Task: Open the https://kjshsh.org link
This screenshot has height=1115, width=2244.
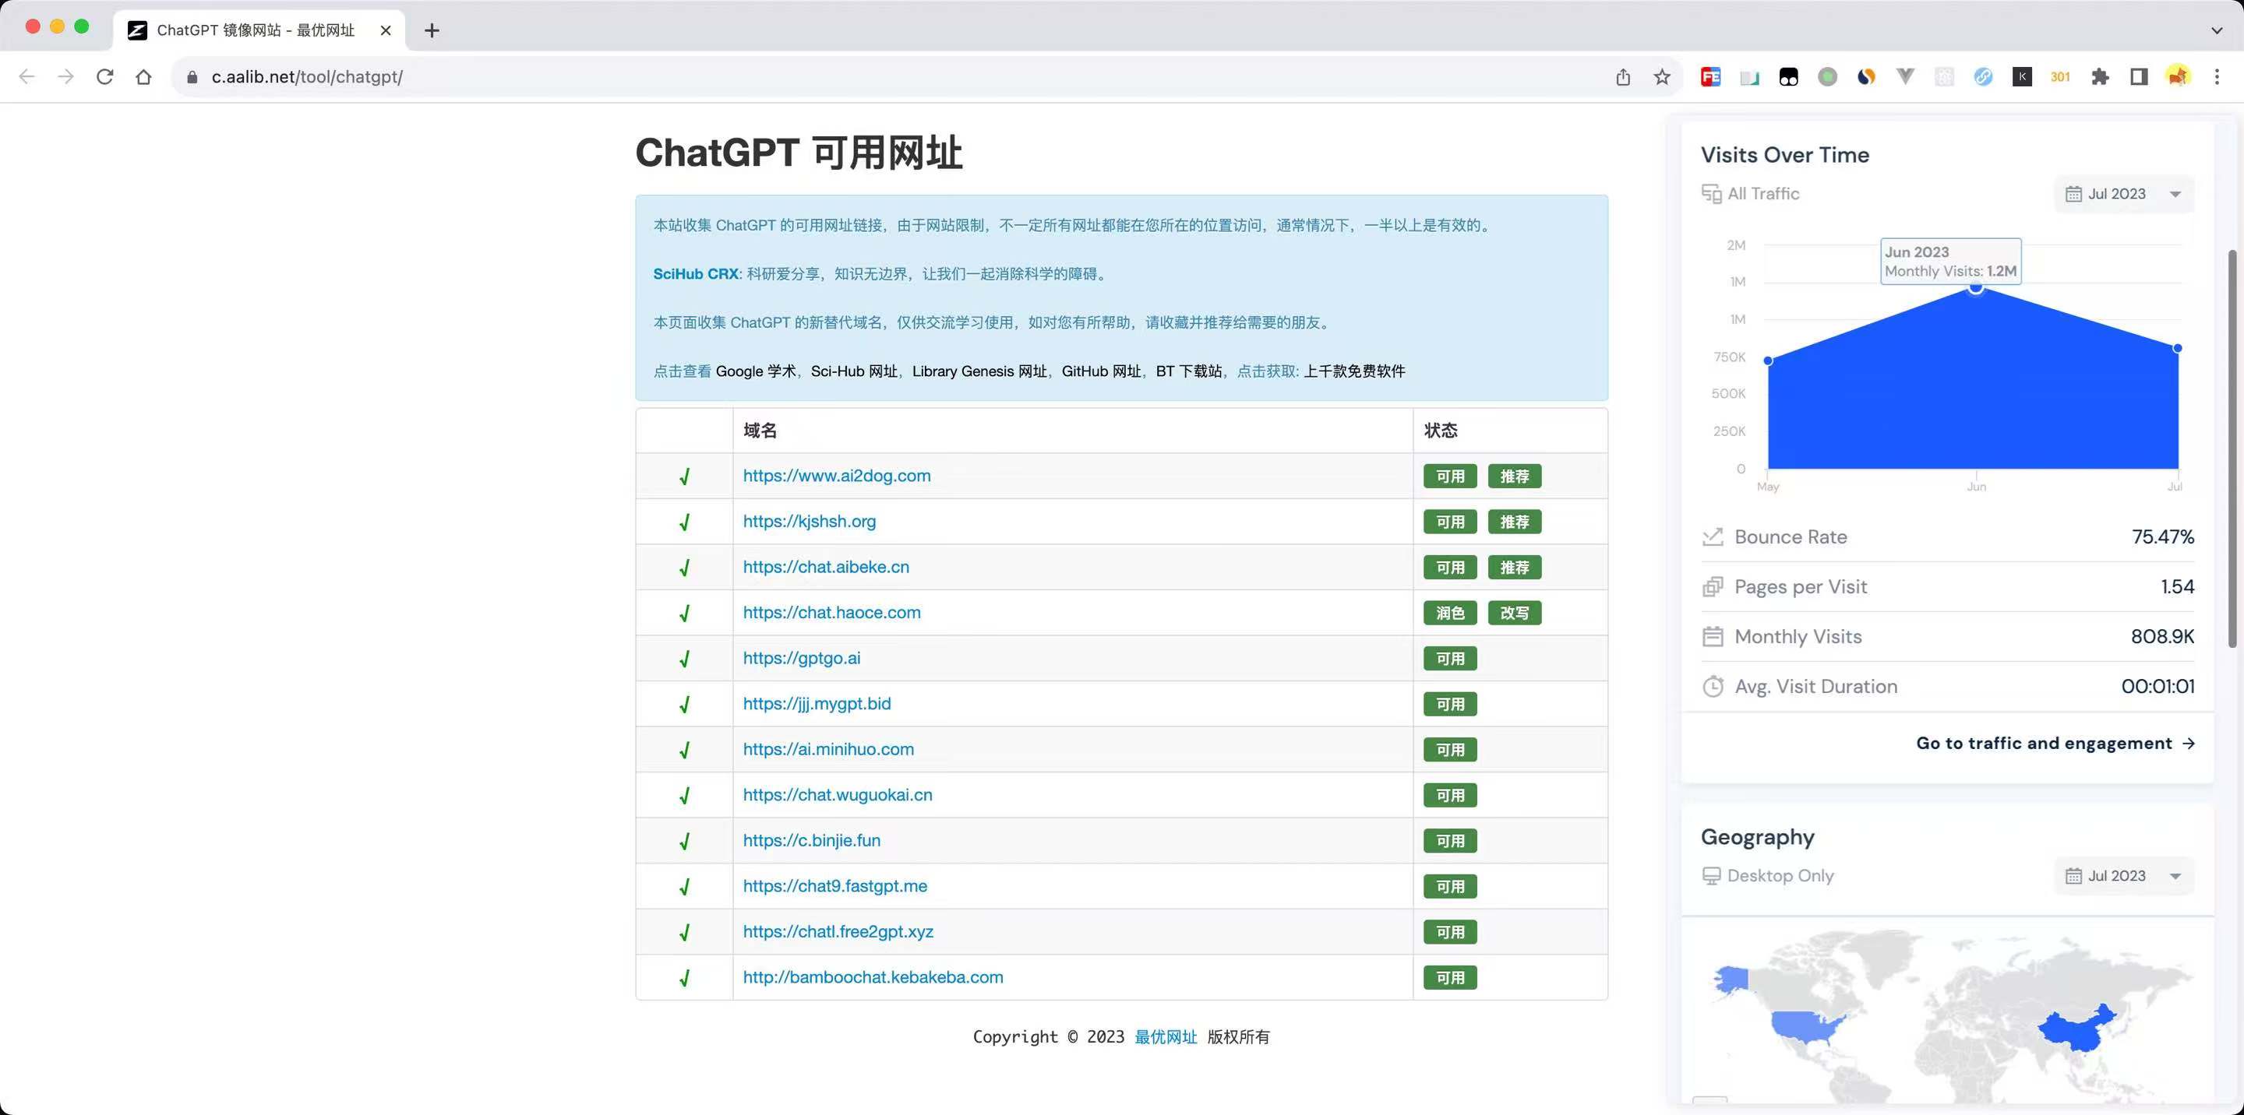Action: coord(810,522)
